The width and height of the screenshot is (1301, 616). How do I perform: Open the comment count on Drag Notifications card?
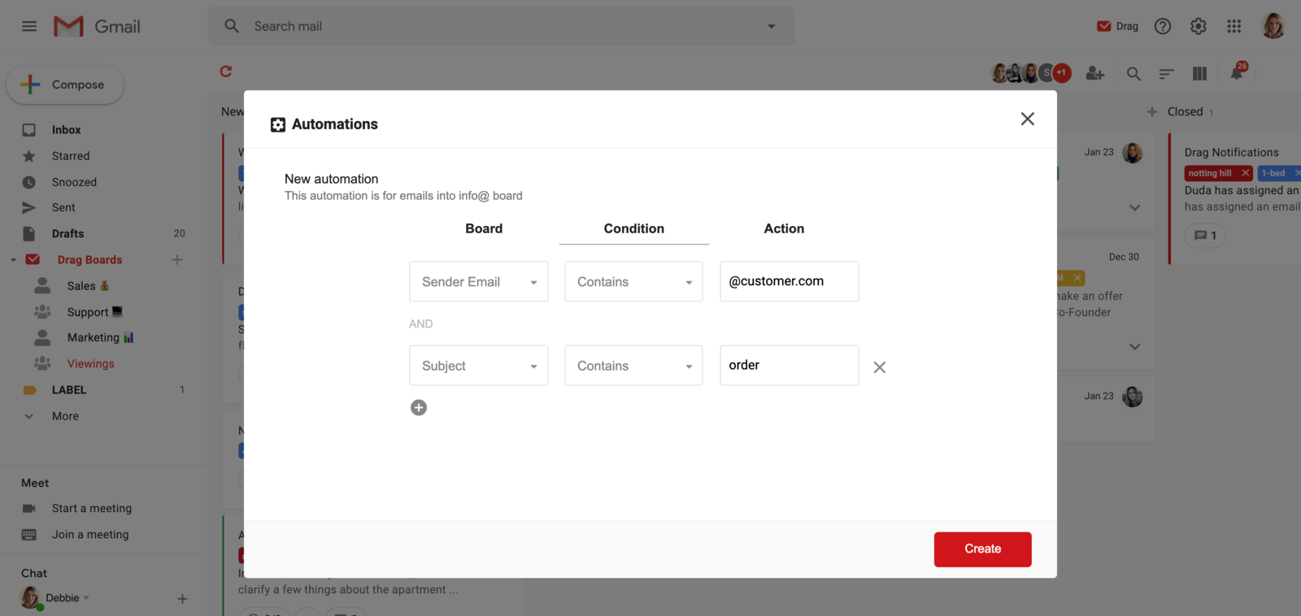(x=1205, y=236)
